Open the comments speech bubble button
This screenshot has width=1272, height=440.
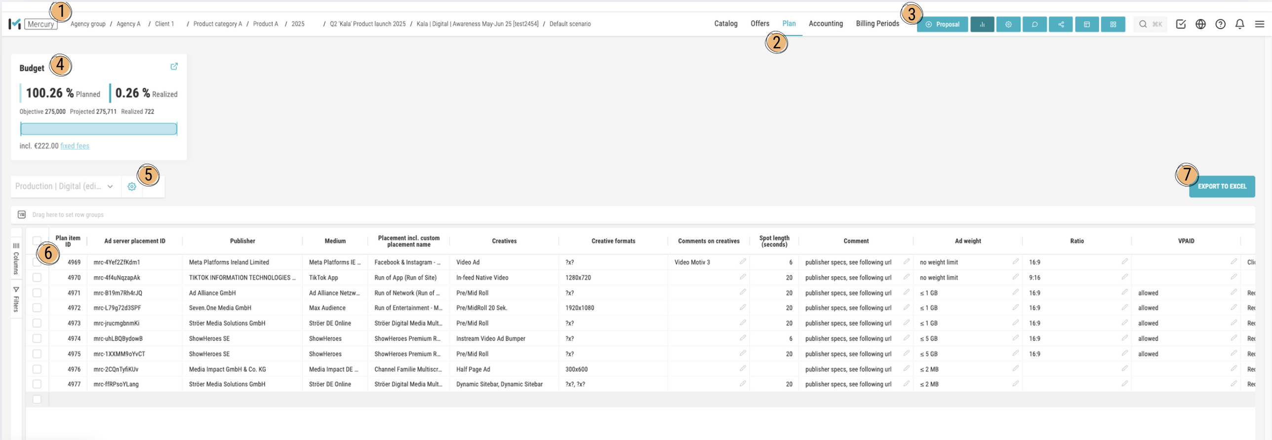(1034, 24)
